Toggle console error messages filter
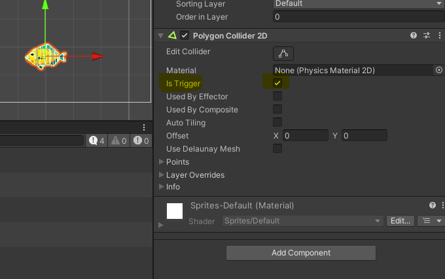Viewport: 445px width, 279px height. tap(141, 140)
